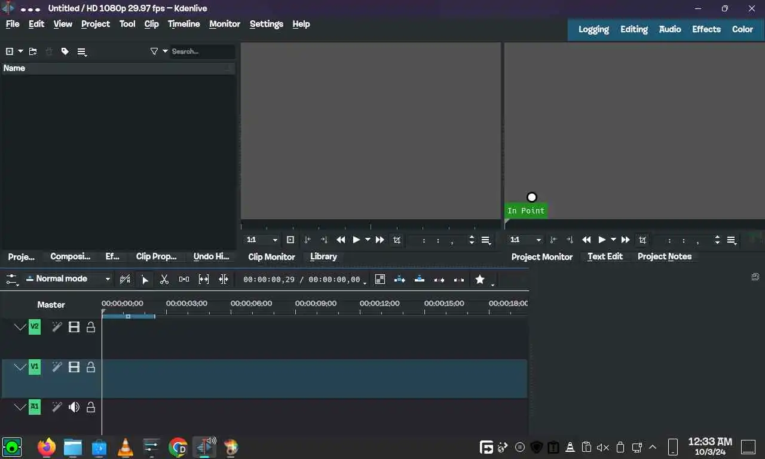Image resolution: width=765 pixels, height=459 pixels.
Task: Set zone in point in clip monitor
Action: [307, 240]
